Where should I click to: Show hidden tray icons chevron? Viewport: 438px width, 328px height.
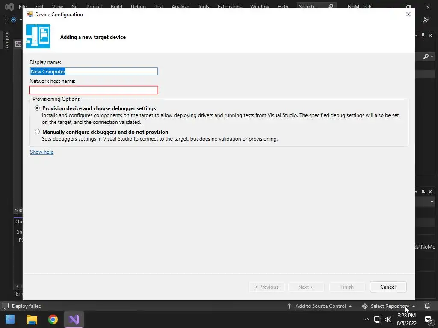click(367, 319)
